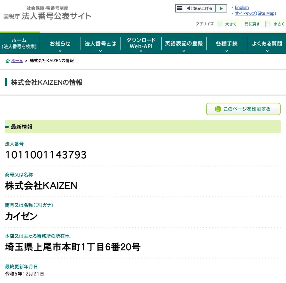
Task: Click the 最新情報 section header
Action: tap(143, 127)
